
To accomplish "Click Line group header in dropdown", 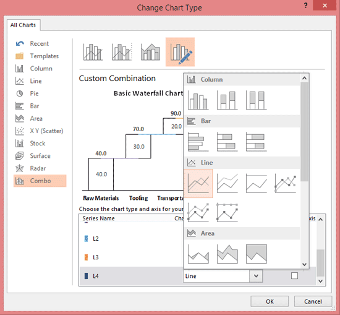I will pos(242,163).
